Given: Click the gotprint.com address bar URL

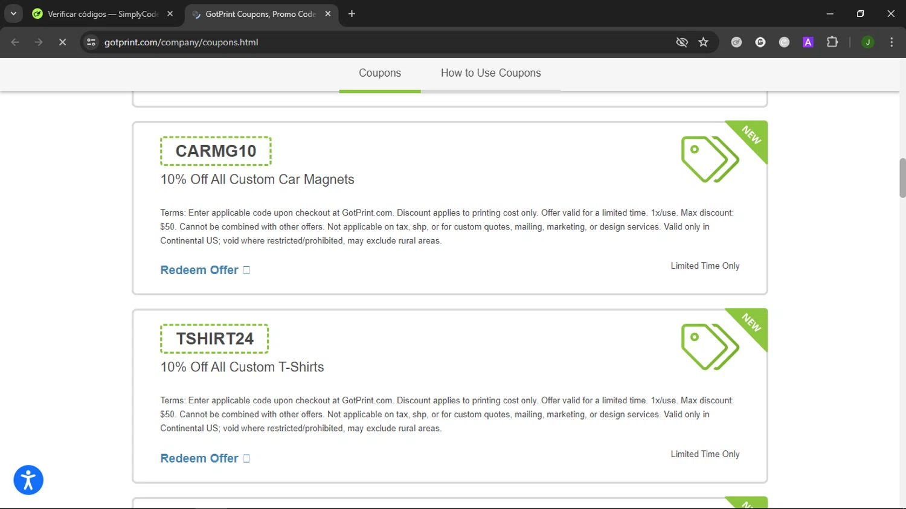Looking at the screenshot, I should (x=181, y=42).
